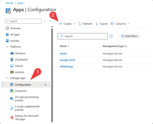Image resolution: width=153 pixels, height=124 pixels.
Task: Click the info icon beside search box
Action: point(111,36)
